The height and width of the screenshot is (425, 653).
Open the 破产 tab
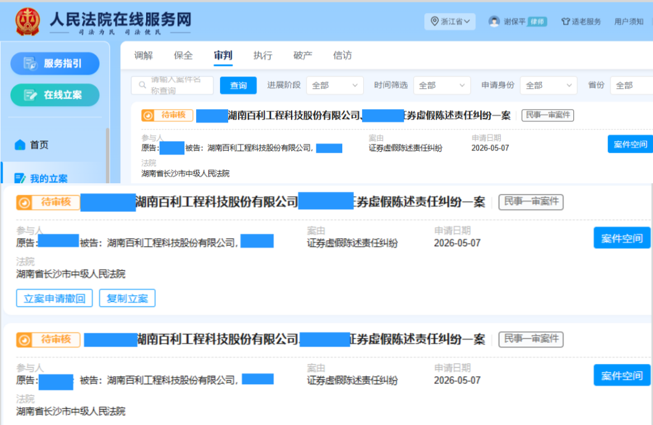click(x=302, y=56)
